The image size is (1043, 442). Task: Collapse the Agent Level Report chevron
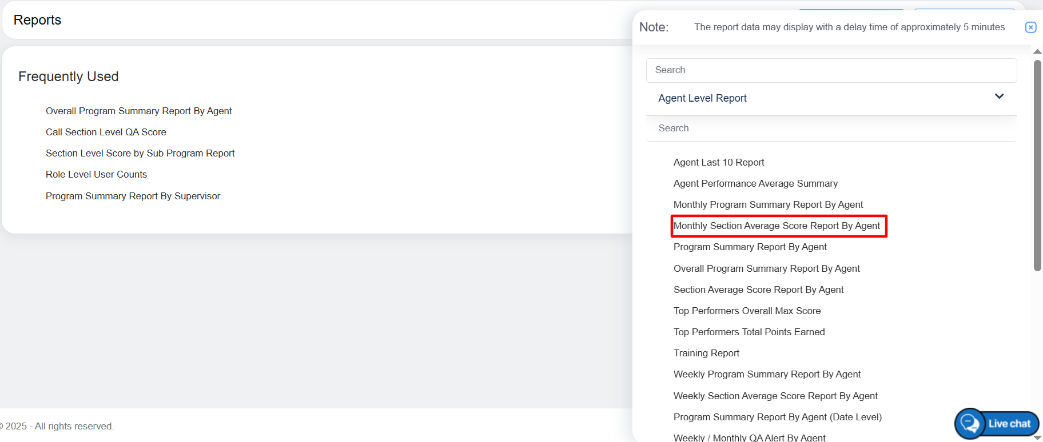click(x=999, y=97)
